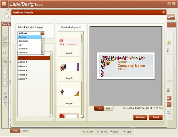Toggle the Ruler checkbox
The image size is (178, 137).
tap(111, 132)
